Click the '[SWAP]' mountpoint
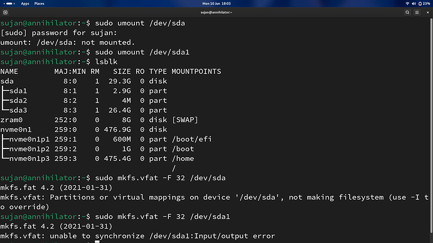Viewport: 433px width, 243px height. click(185, 120)
